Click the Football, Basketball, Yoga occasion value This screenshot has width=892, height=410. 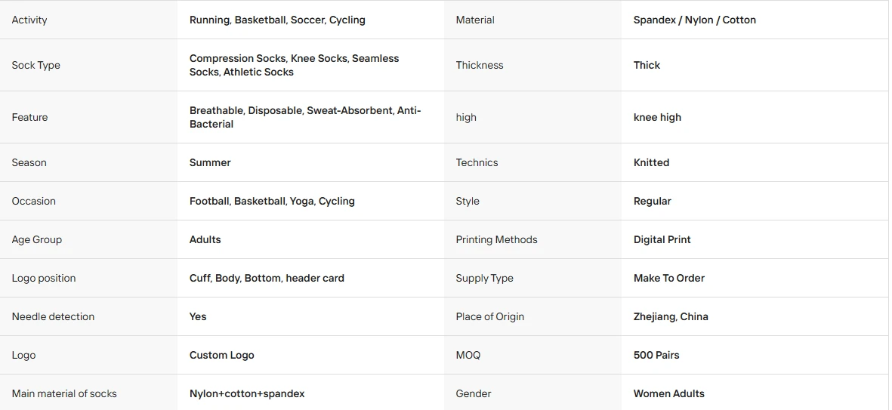(272, 202)
